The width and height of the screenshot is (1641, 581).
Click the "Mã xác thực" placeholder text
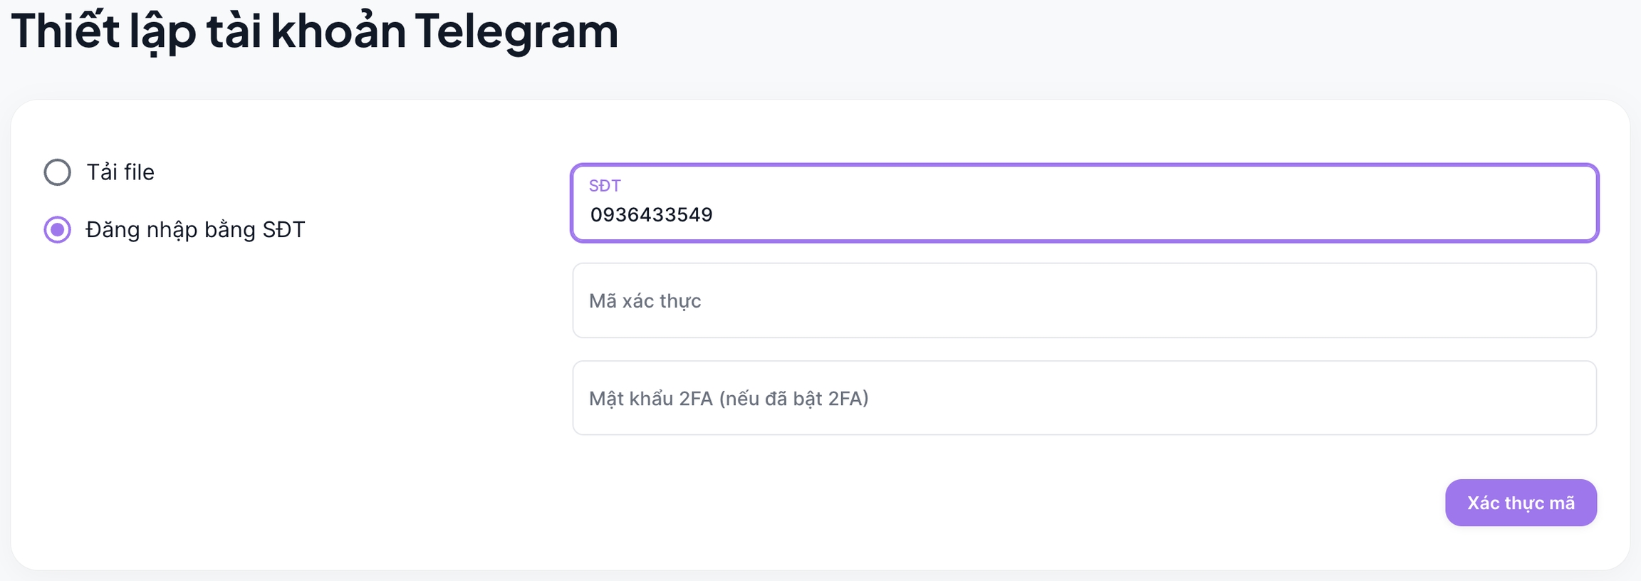pyautogui.click(x=645, y=301)
